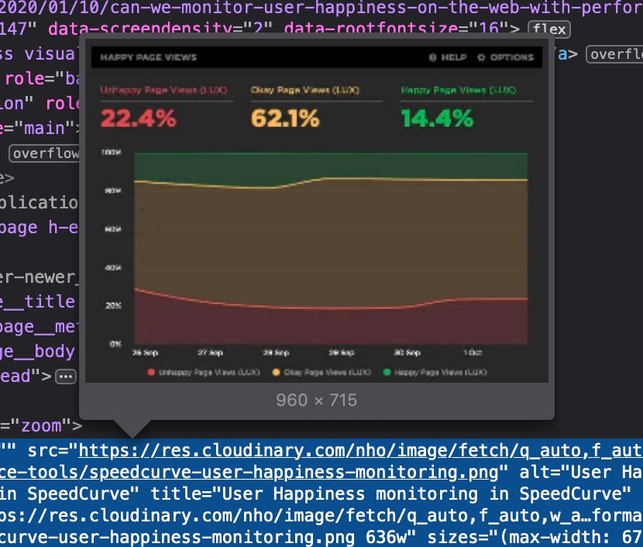Select the data-screendensity="2" attribute

161,29
